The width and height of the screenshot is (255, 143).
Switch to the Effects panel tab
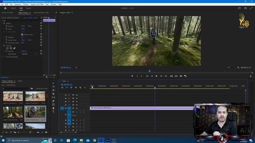point(20,81)
